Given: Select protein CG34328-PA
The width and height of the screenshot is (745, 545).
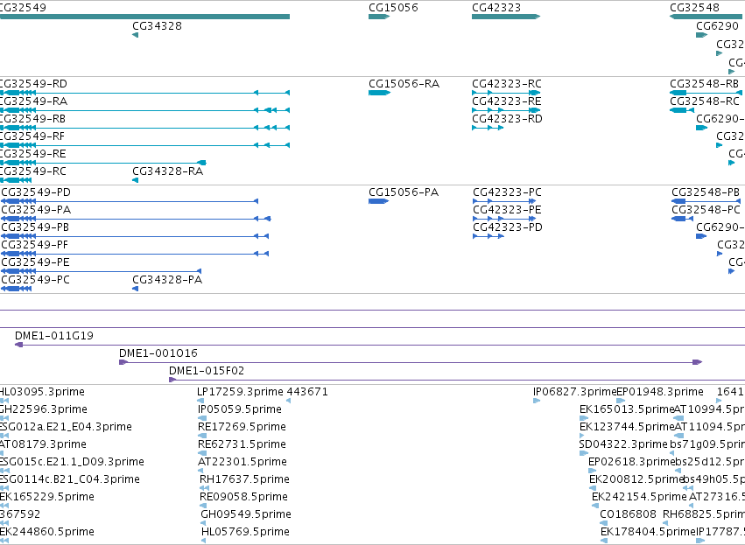Looking at the screenshot, I should tap(136, 289).
